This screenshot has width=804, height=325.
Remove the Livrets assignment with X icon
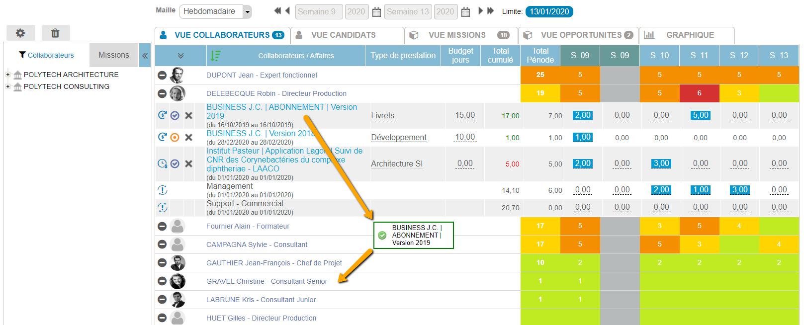click(x=188, y=115)
